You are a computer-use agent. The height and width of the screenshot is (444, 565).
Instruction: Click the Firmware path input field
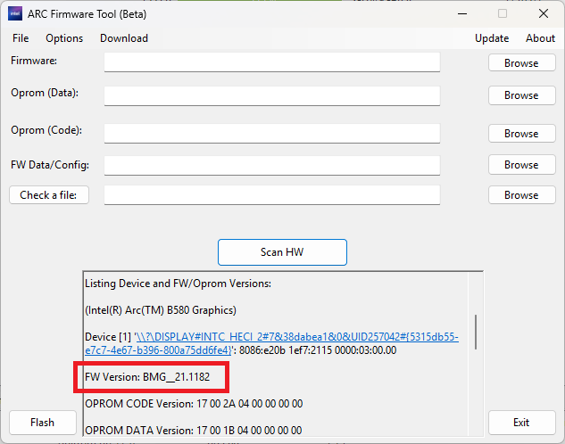(x=272, y=62)
